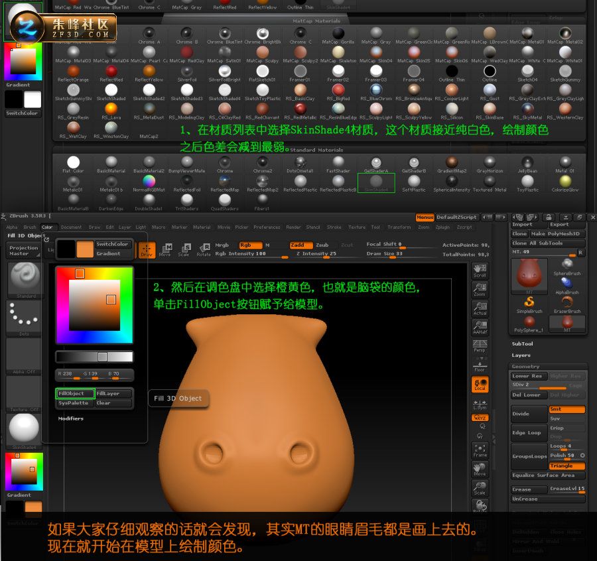This screenshot has height=561, width=597.
Task: Collapse the Geometry section
Action: 525,367
